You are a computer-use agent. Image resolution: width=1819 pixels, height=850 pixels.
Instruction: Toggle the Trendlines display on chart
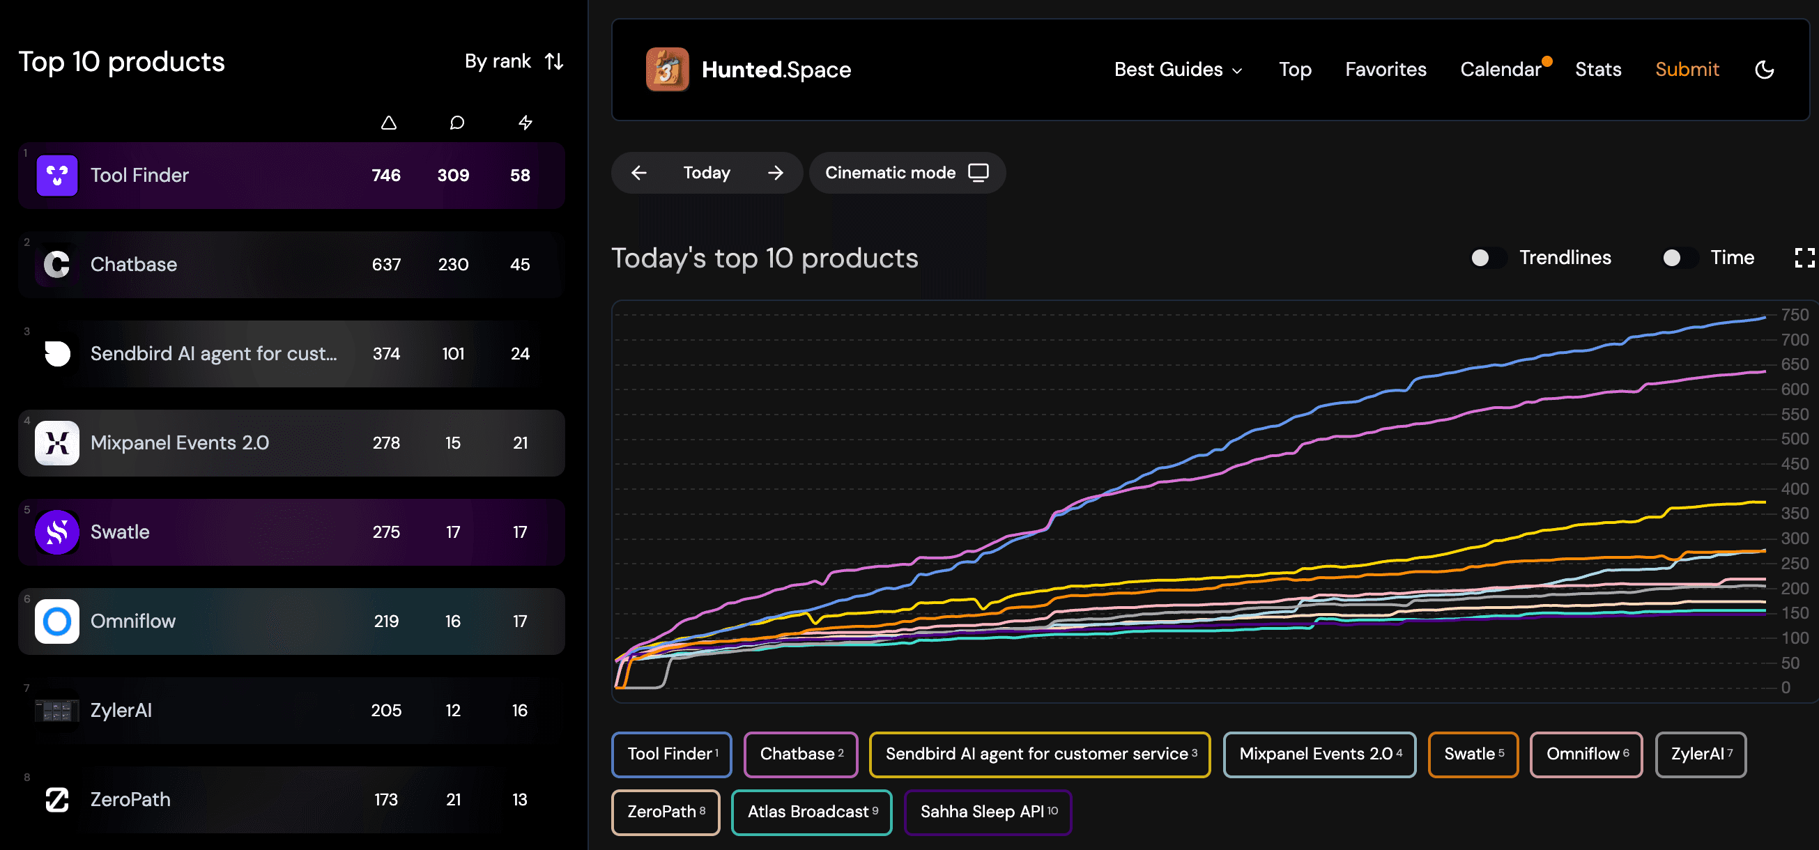click(x=1489, y=258)
